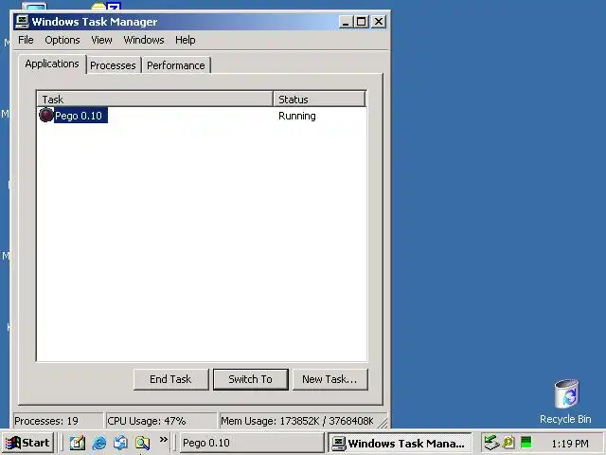The image size is (606, 455).
Task: Sort list by Status column header
Action: [x=319, y=99]
